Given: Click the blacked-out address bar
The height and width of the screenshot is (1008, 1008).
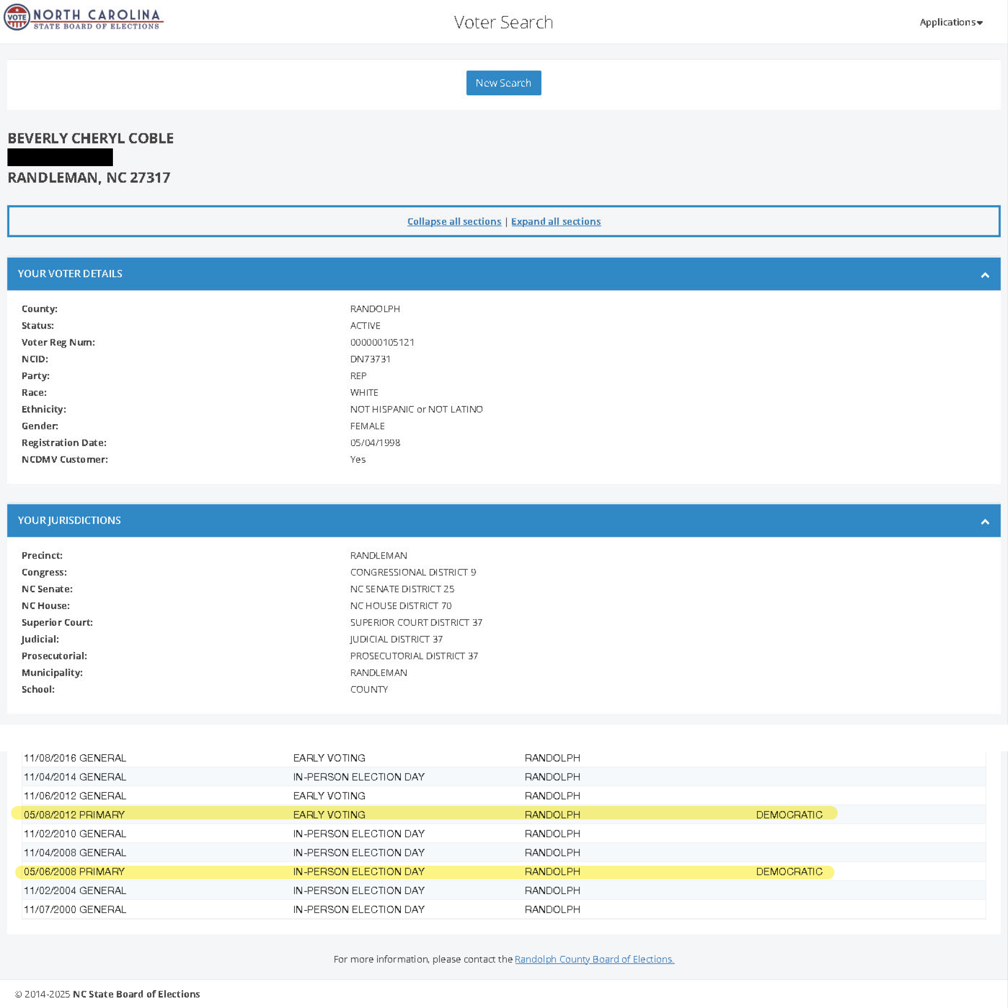Looking at the screenshot, I should (60, 157).
